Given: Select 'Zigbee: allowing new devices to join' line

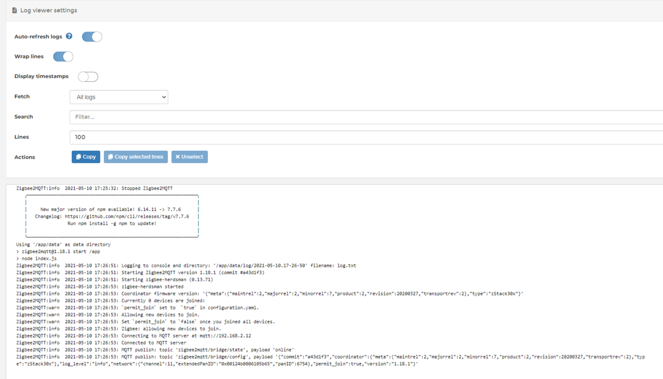Looking at the screenshot, I should [x=118, y=329].
